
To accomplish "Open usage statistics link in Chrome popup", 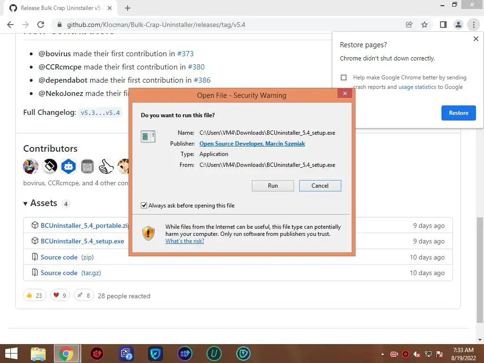I will pos(417,87).
